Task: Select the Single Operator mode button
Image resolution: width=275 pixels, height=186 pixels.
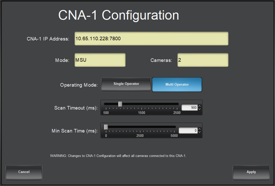Action: point(126,84)
